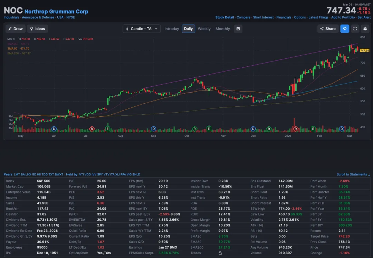Click the 52W High value 774.00
Screen dimensions: 373x258
pyautogui.click(x=284, y=209)
